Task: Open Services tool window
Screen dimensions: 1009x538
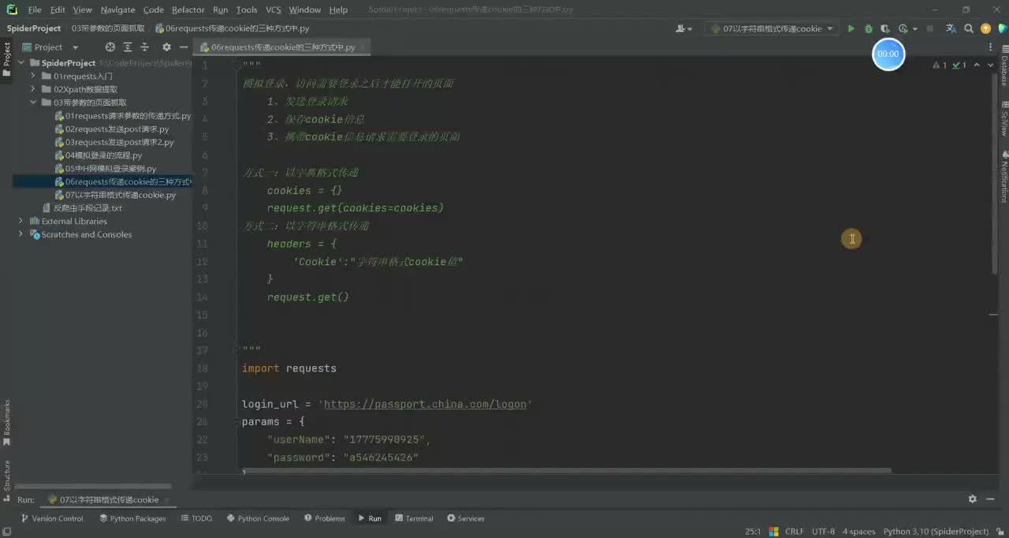Action: (465, 518)
